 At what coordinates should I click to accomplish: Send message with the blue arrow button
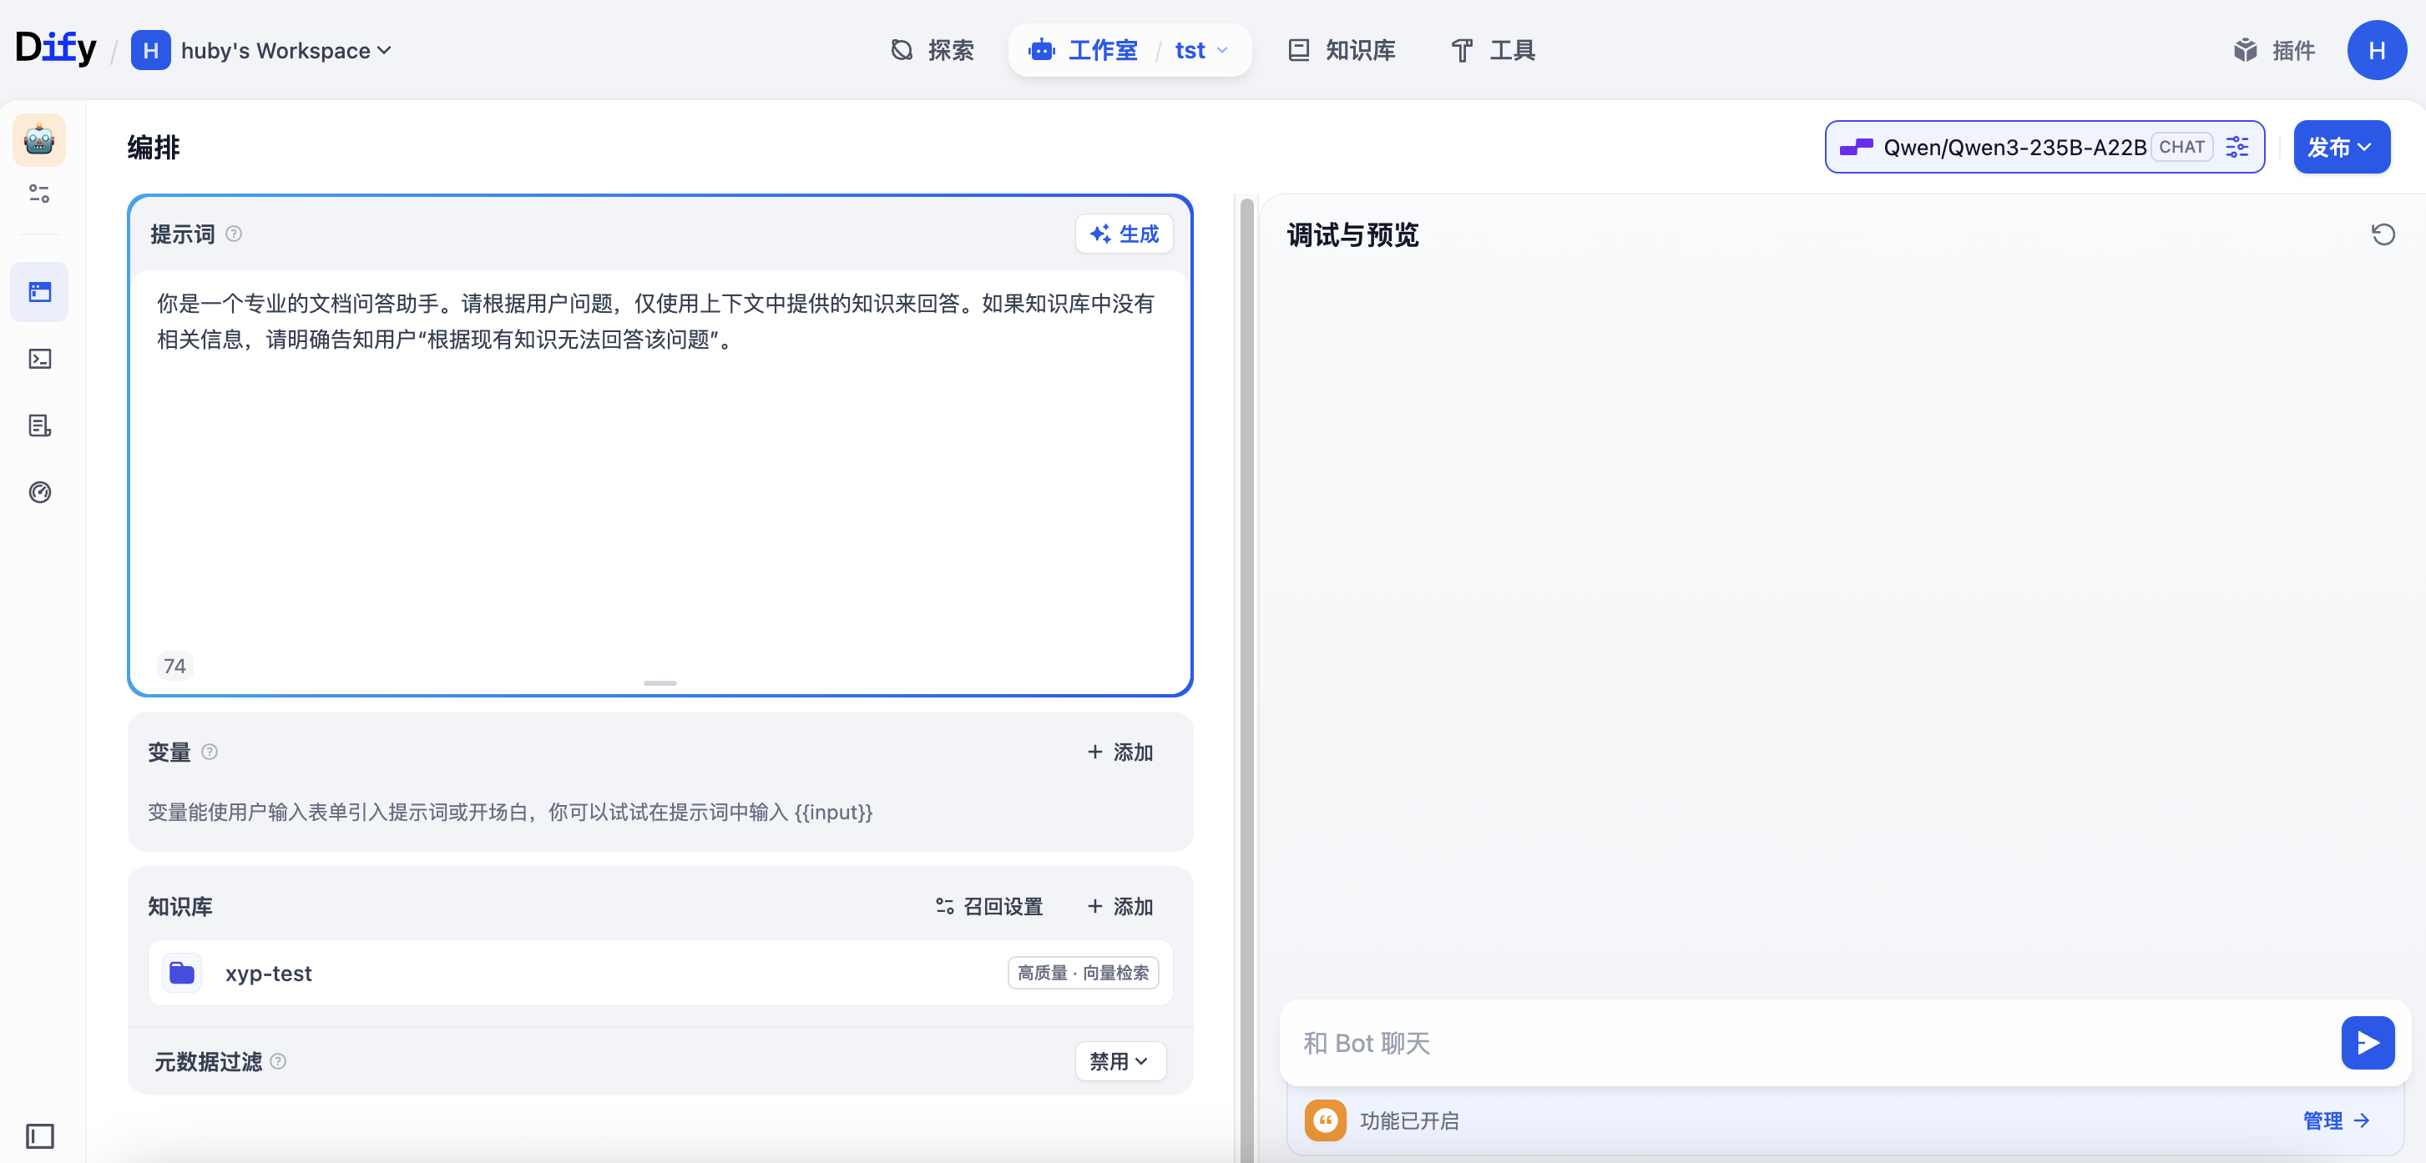[x=2367, y=1043]
